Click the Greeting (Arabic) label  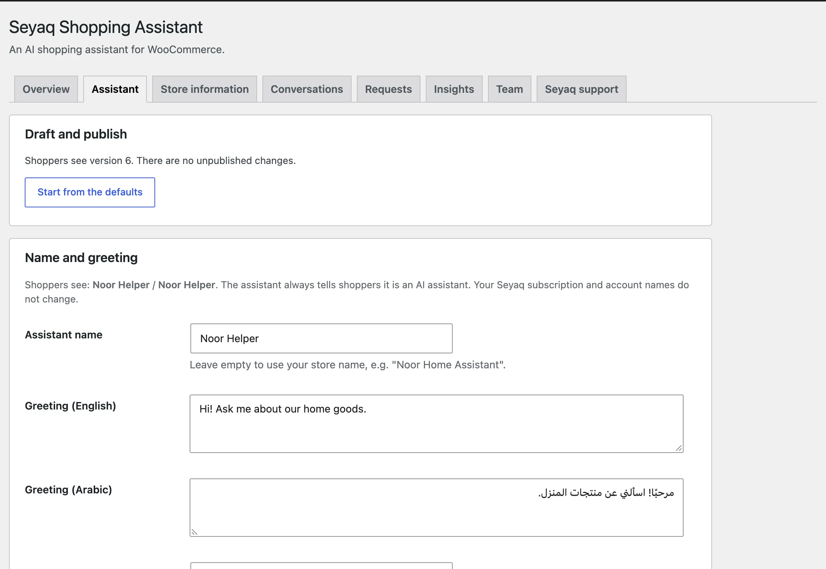click(69, 490)
